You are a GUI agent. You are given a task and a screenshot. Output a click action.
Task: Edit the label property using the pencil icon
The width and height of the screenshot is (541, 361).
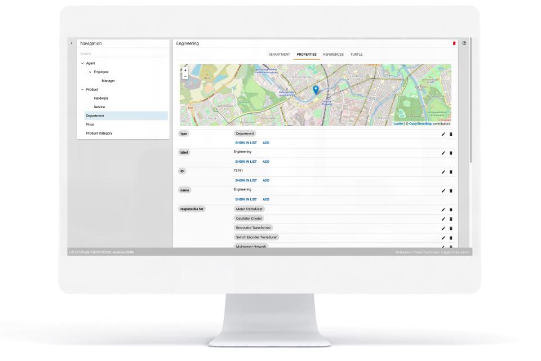point(444,153)
